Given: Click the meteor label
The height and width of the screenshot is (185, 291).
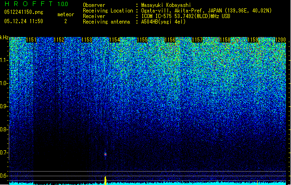Looking at the screenshot, I should click(66, 14).
